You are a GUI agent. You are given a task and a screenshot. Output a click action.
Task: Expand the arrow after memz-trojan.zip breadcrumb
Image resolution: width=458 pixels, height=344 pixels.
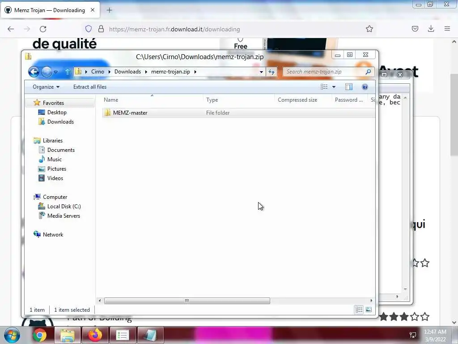pyautogui.click(x=195, y=72)
